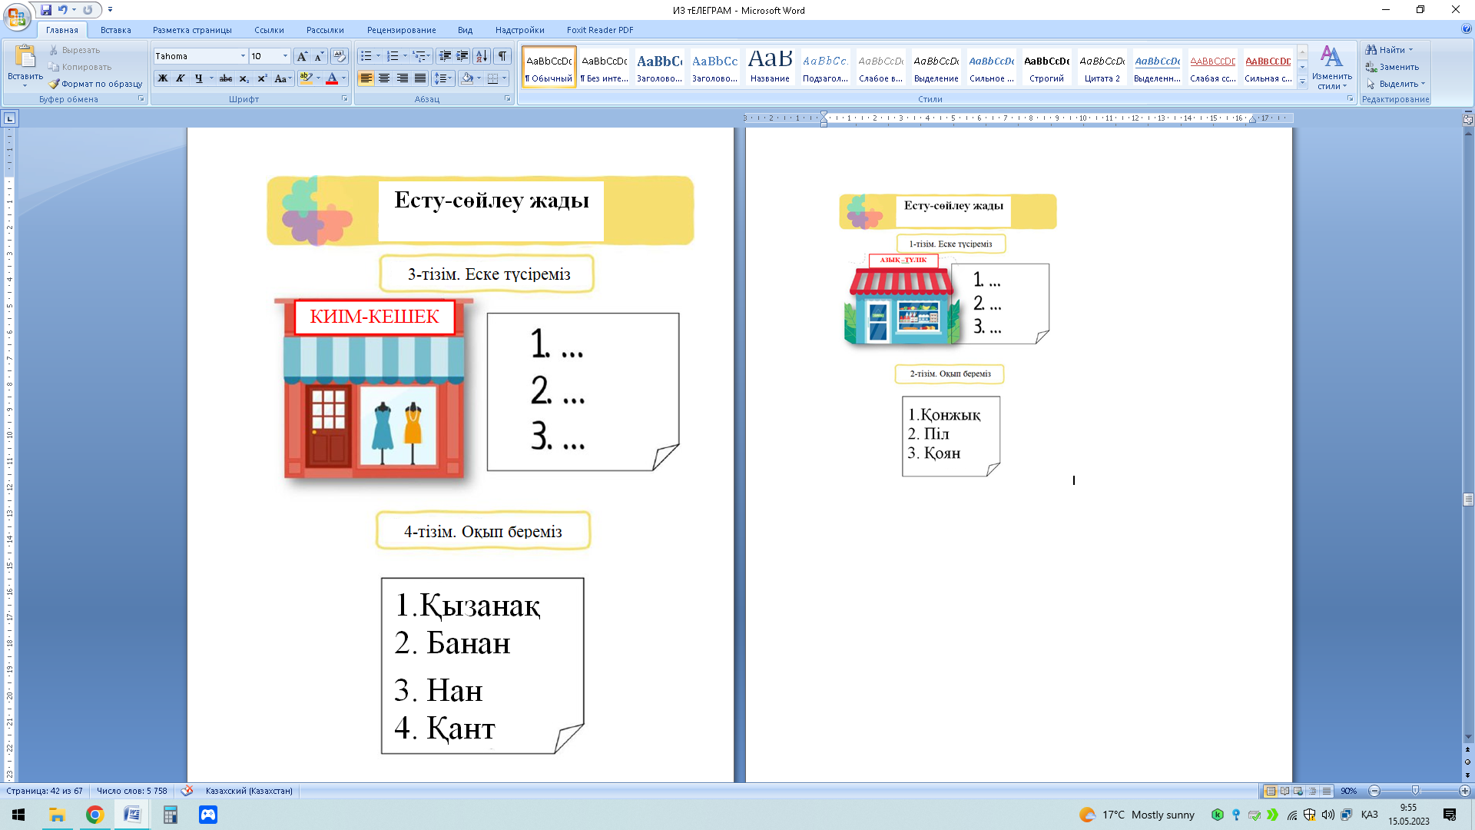Toggle italic formatting (К) button
This screenshot has height=830, width=1475.
pos(181,78)
